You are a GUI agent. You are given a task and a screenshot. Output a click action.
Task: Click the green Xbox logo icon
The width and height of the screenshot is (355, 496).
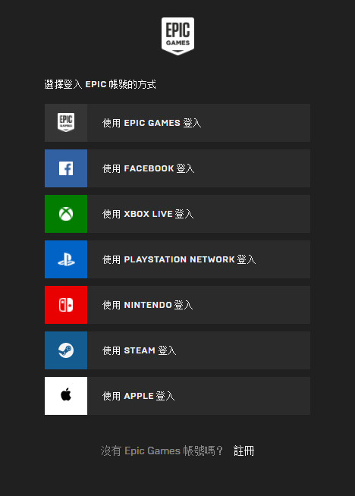click(66, 214)
